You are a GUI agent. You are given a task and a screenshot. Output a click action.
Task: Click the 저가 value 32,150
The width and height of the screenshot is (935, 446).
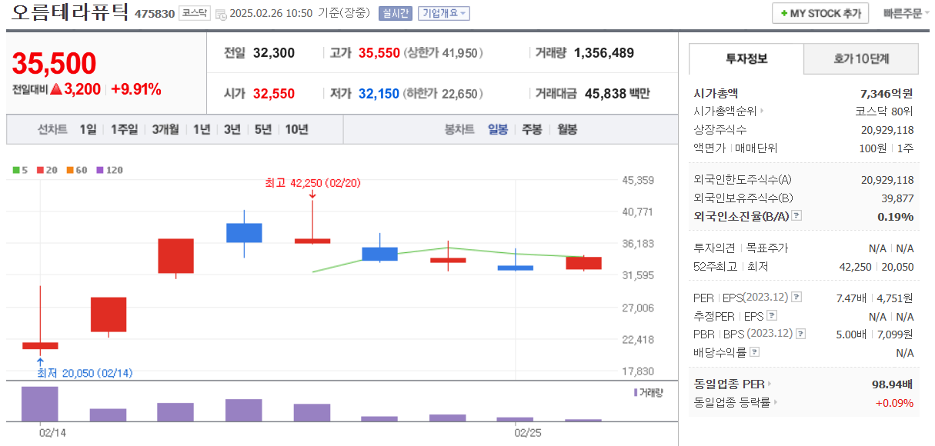(x=379, y=94)
